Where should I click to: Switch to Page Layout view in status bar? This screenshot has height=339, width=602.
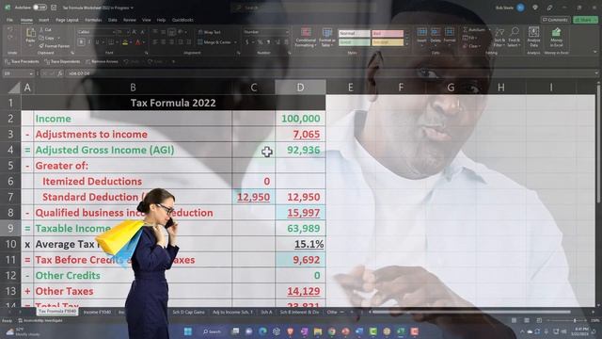point(527,320)
